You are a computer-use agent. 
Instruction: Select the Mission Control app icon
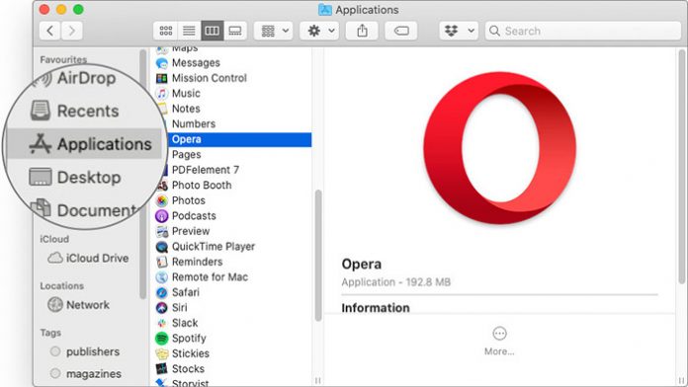pos(162,78)
